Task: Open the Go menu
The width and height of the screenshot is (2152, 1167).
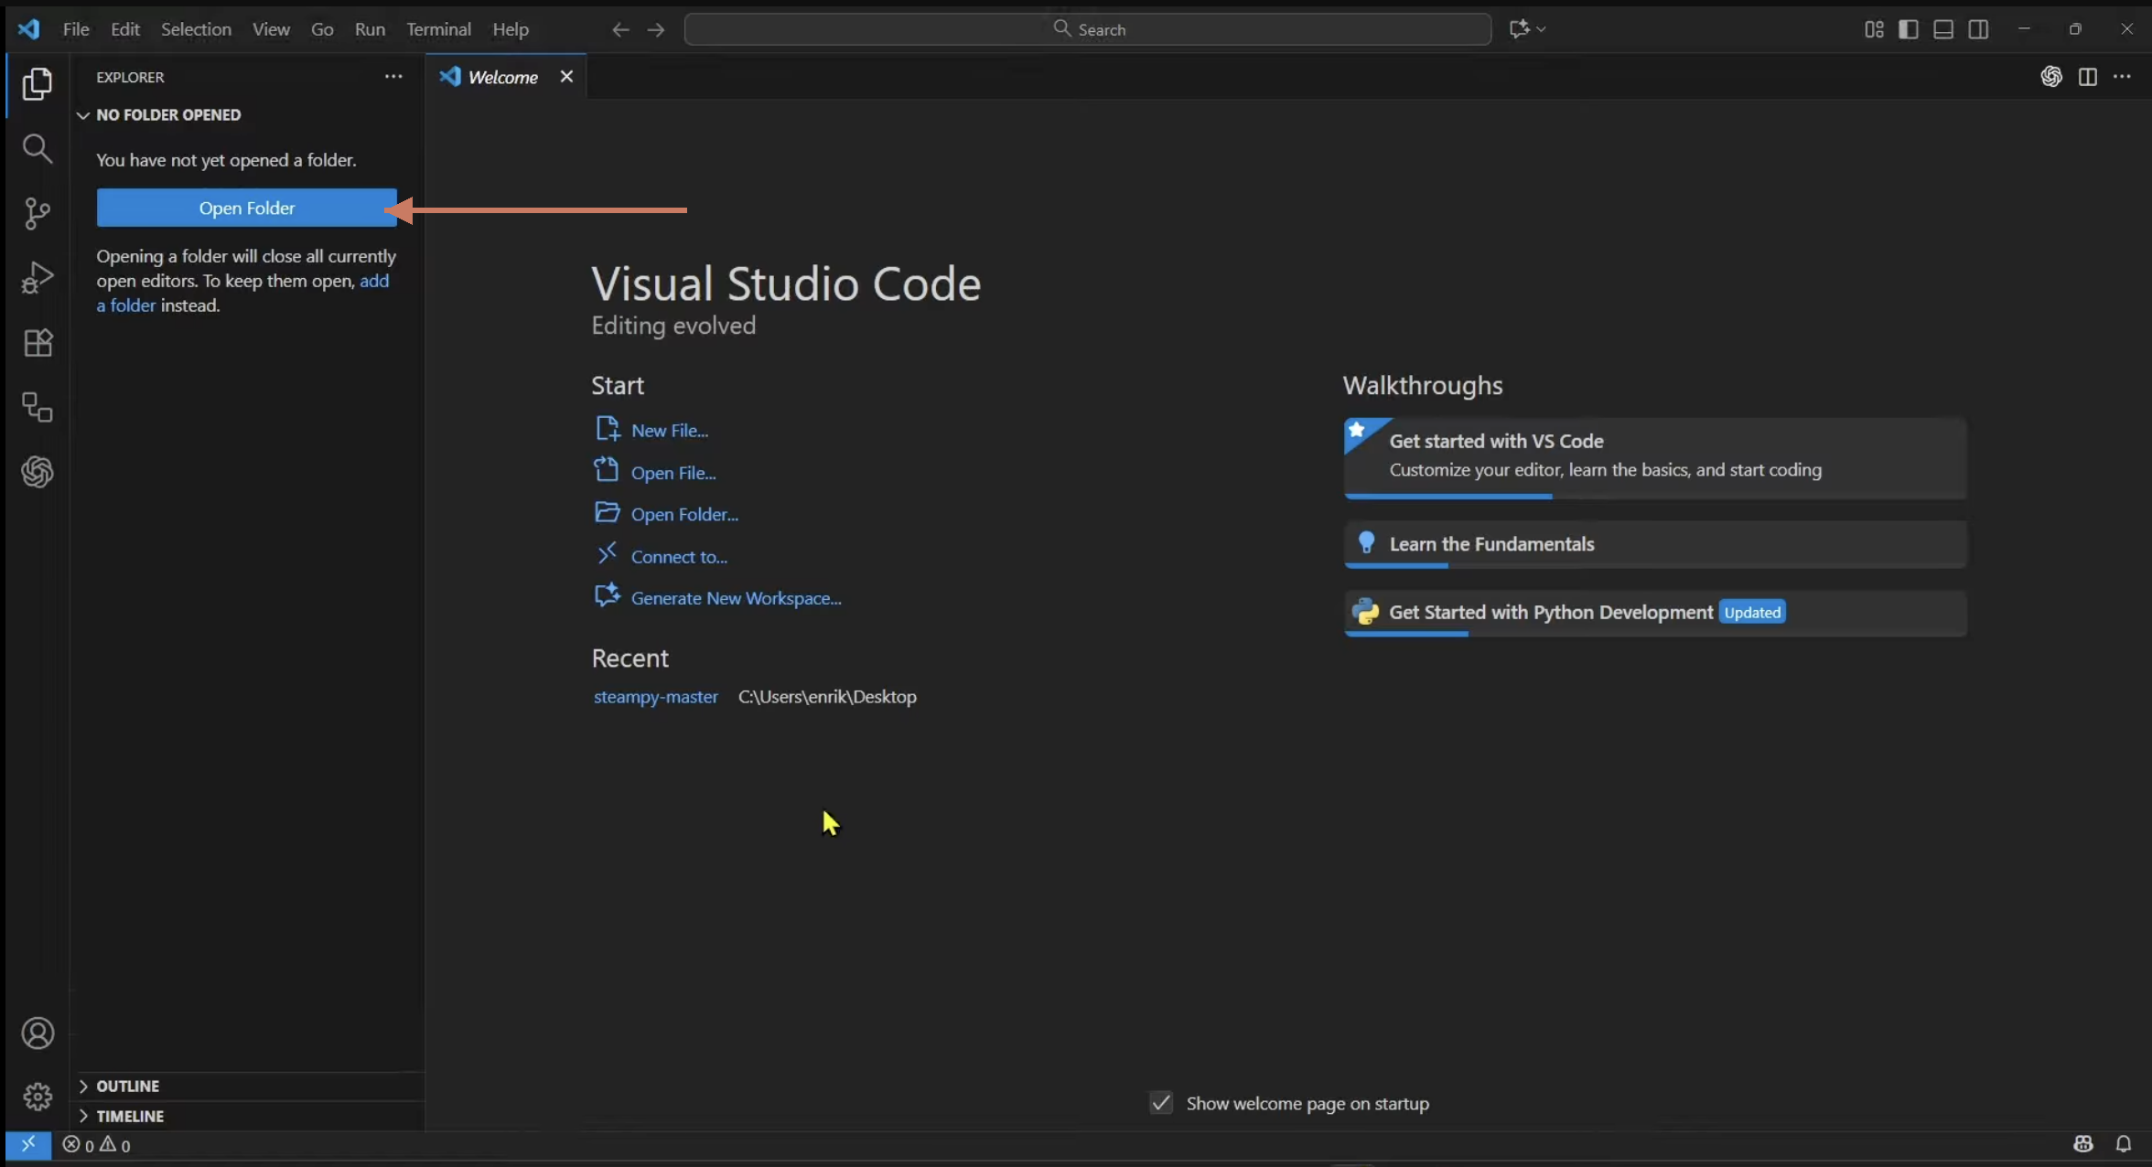Action: click(322, 29)
